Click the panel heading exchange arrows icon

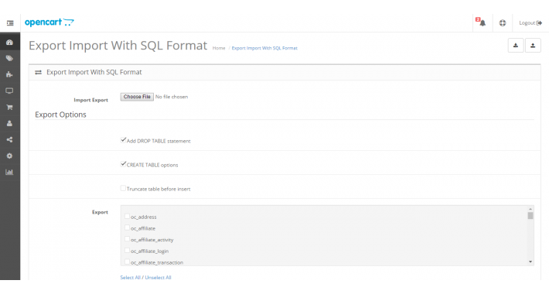pyautogui.click(x=39, y=72)
